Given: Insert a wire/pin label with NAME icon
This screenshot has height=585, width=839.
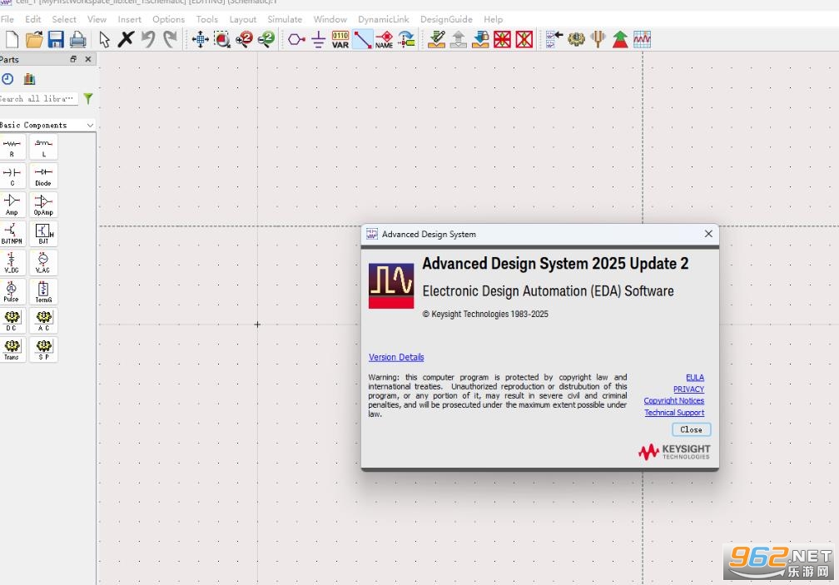Looking at the screenshot, I should click(385, 40).
